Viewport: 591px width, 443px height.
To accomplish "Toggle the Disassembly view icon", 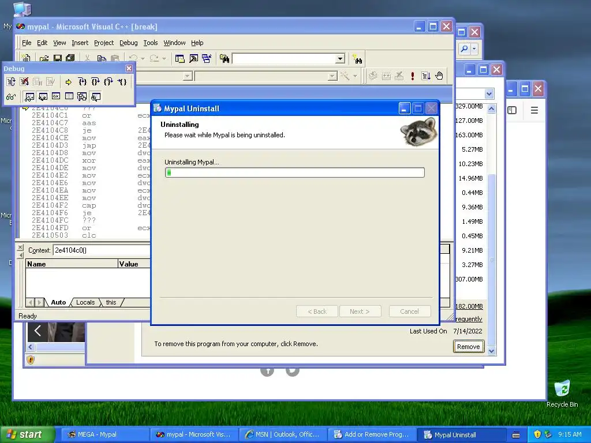I will point(96,97).
